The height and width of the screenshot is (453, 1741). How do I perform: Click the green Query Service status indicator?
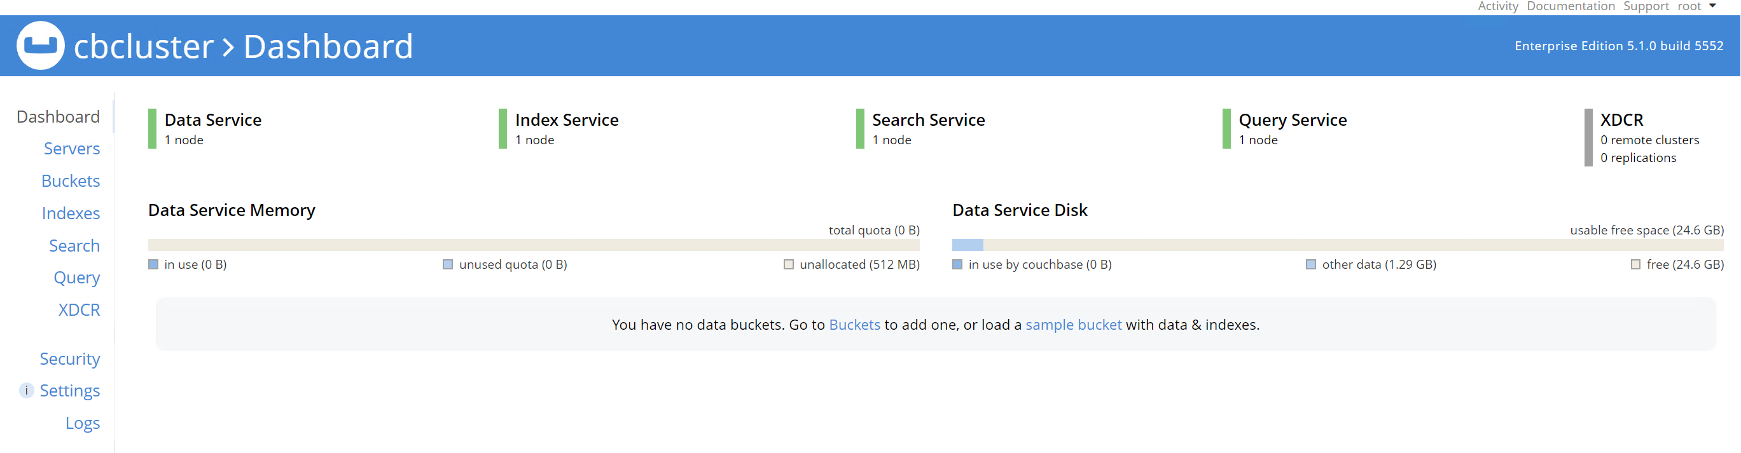pyautogui.click(x=1226, y=128)
